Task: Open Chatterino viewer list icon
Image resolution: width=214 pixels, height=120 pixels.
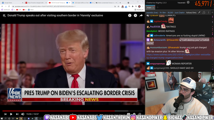Action: click(x=204, y=13)
